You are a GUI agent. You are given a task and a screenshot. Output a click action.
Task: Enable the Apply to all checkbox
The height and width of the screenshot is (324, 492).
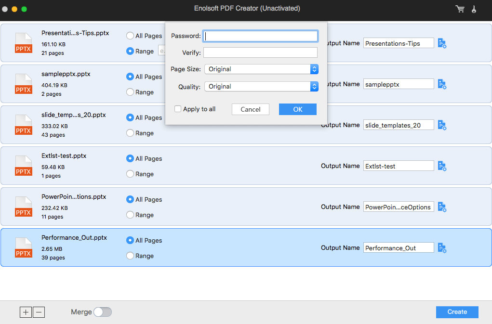click(x=178, y=109)
